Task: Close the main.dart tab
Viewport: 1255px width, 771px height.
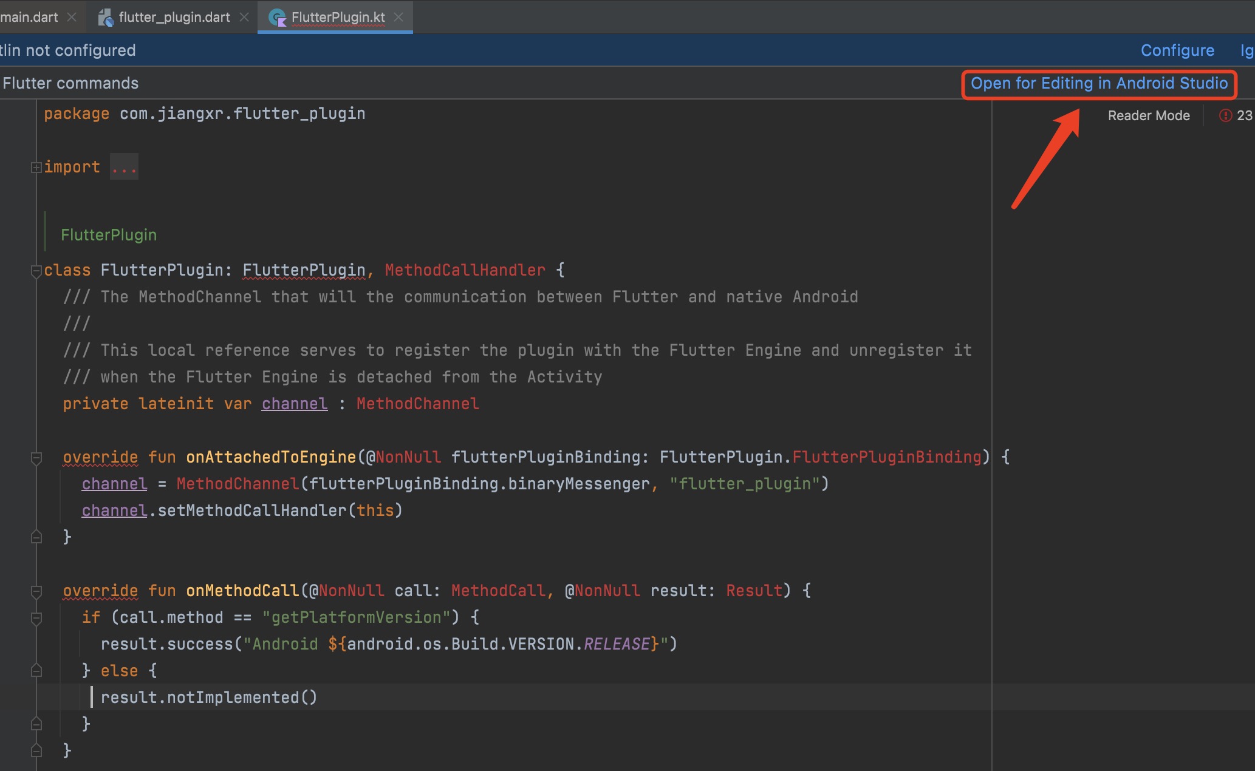Action: (x=72, y=17)
